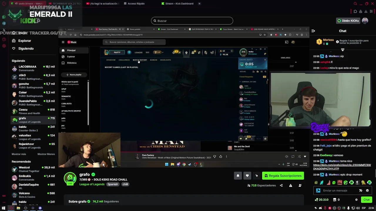The height and width of the screenshot is (211, 376).
Task: Open the system tray hidden icons chevron
Action: (279, 164)
